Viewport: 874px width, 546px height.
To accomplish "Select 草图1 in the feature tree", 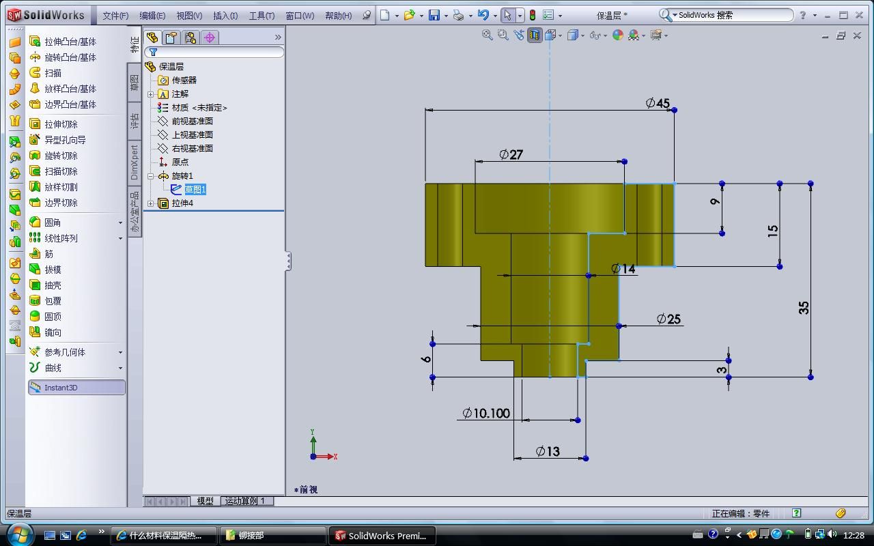I will click(195, 190).
